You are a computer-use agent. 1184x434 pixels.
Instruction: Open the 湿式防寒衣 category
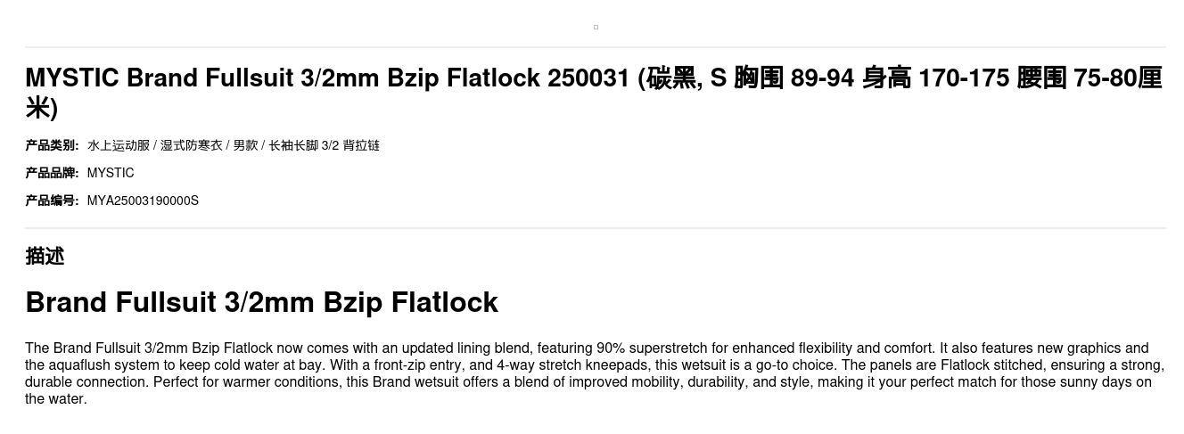tap(191, 145)
